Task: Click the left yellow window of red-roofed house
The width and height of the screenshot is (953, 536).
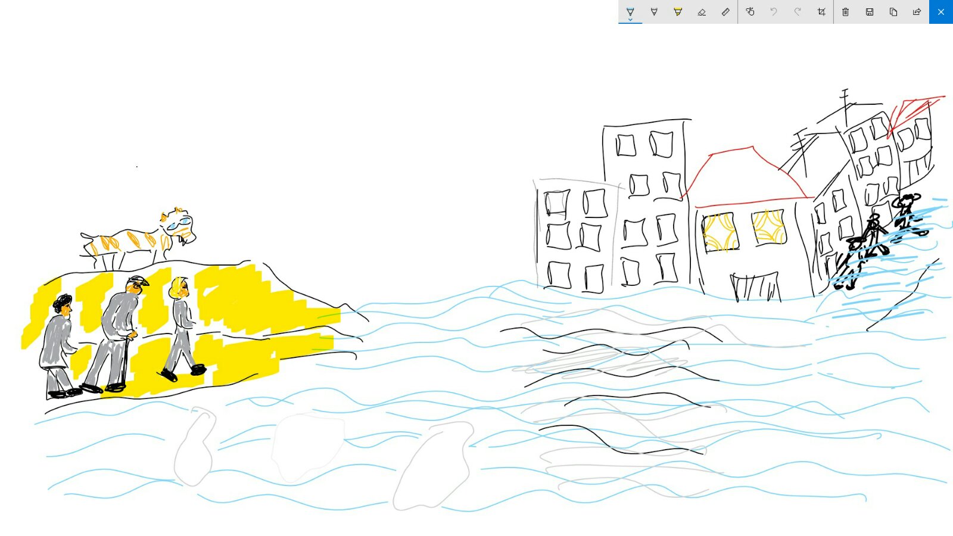Action: tap(720, 232)
